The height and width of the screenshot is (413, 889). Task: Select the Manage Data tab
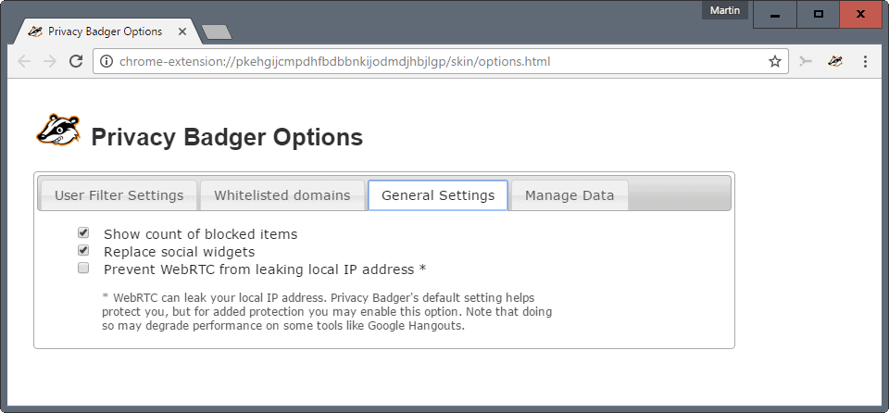pyautogui.click(x=570, y=195)
